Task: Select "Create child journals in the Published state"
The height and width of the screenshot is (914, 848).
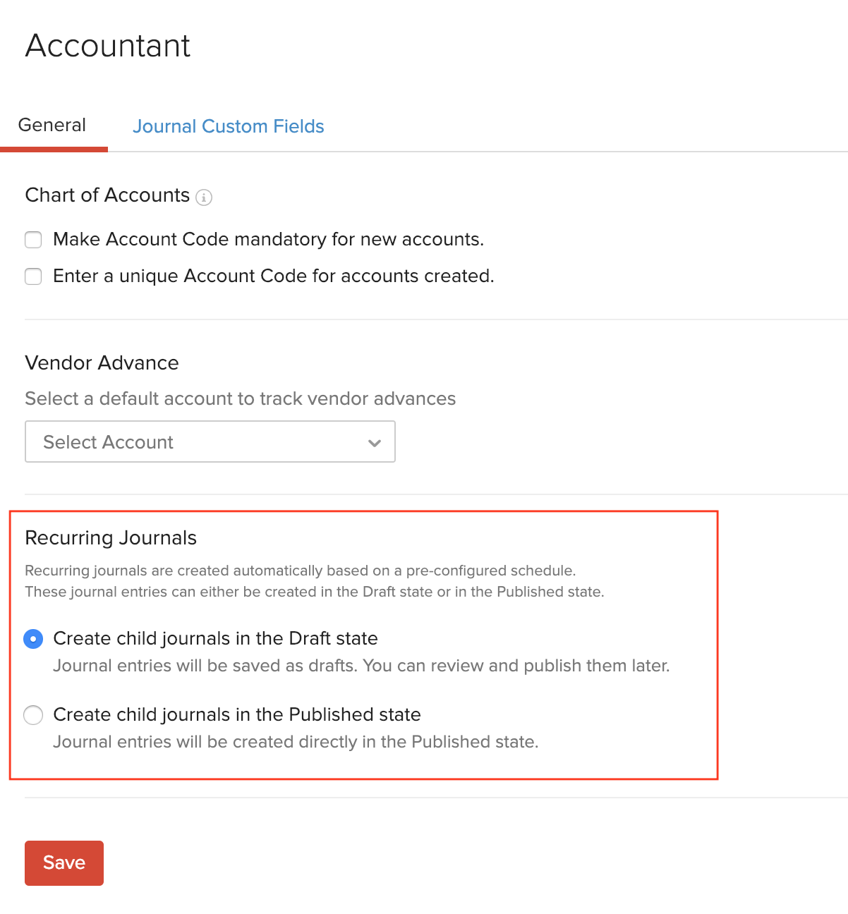Action: click(x=33, y=715)
